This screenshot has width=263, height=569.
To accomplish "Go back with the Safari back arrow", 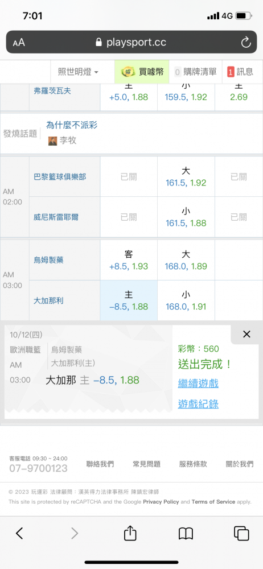I will [x=19, y=534].
